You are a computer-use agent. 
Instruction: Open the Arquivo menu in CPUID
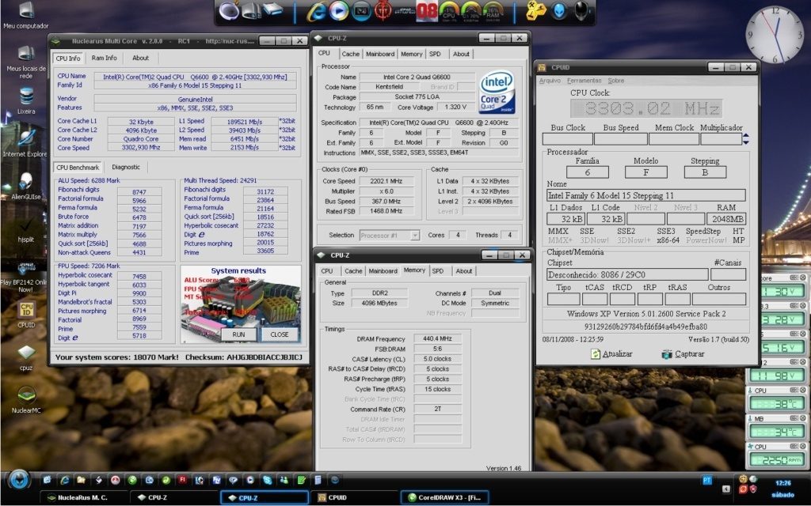[550, 81]
